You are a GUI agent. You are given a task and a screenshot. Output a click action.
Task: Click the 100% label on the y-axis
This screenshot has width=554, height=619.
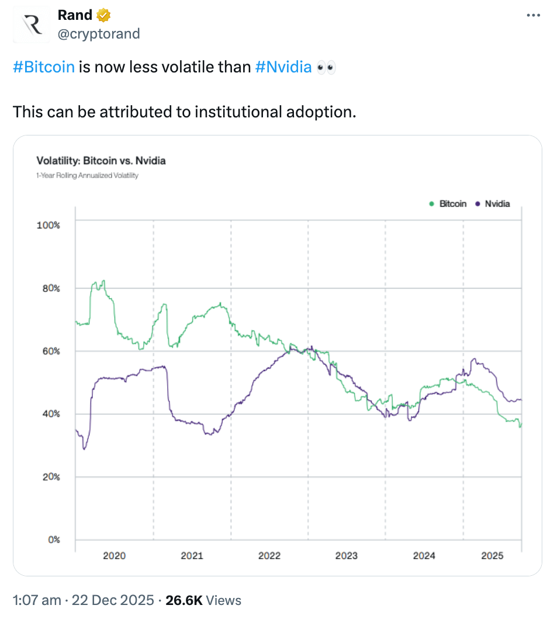pos(49,225)
